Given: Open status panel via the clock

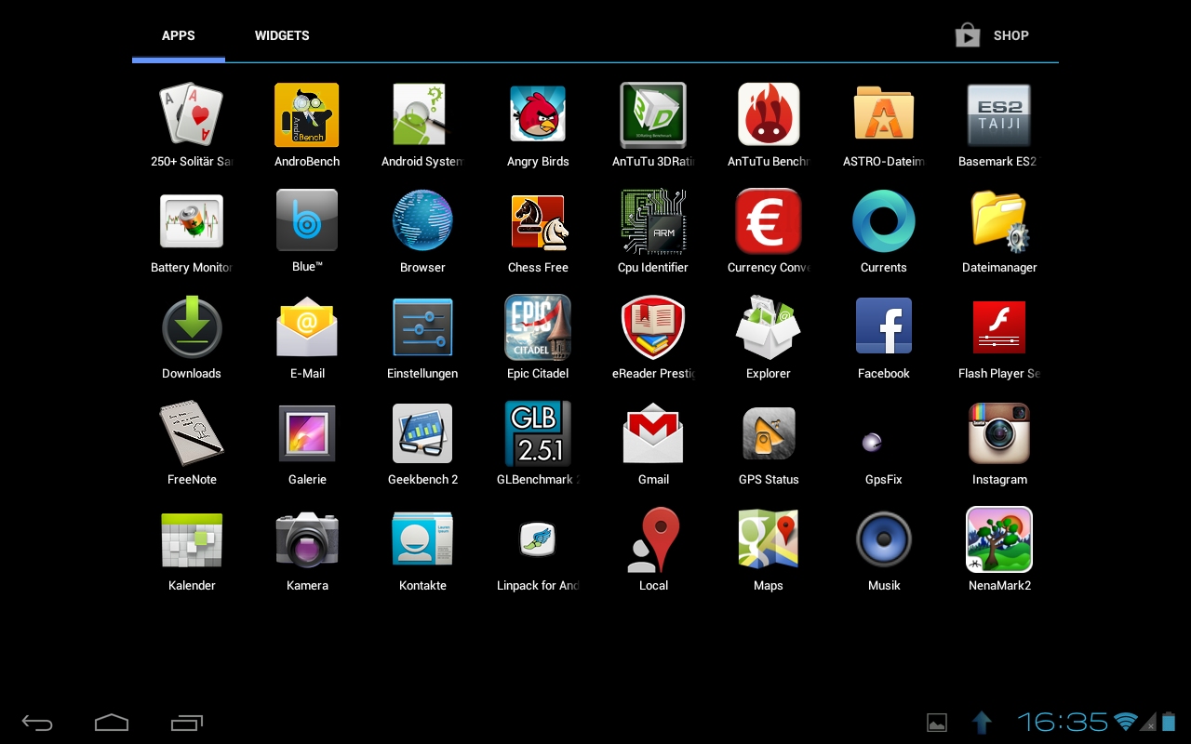Looking at the screenshot, I should point(1063,722).
